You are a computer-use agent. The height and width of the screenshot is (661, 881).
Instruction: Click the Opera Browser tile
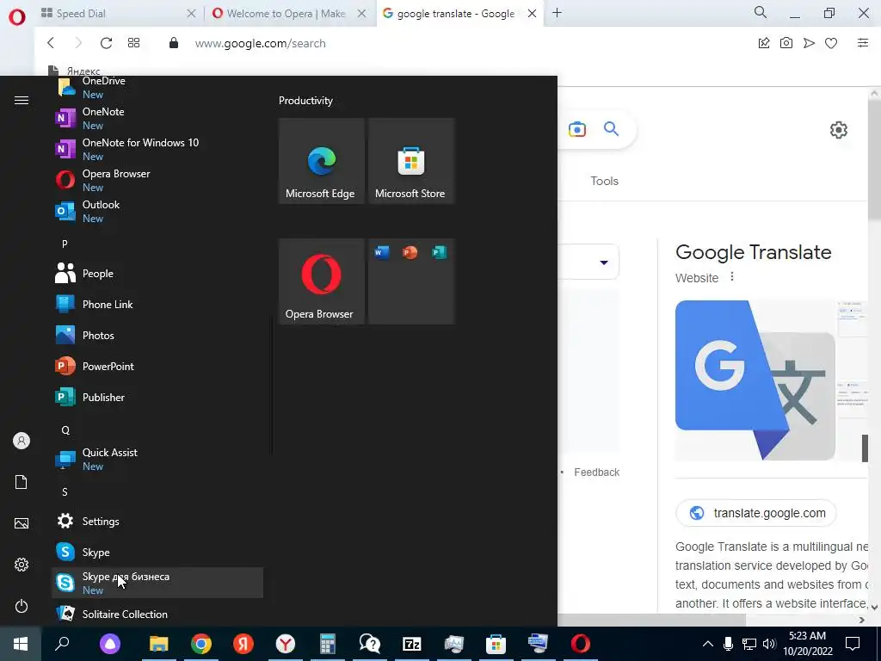[322, 281]
